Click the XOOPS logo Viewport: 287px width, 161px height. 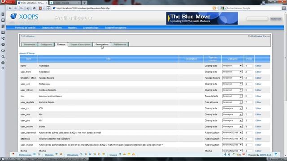[24, 17]
